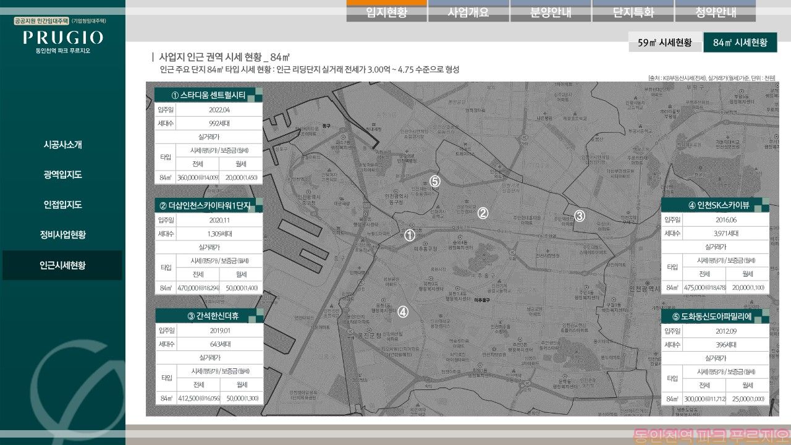Image resolution: width=791 pixels, height=445 pixels.
Task: Select 인근시세현황 in the sidebar
Action: click(x=62, y=265)
